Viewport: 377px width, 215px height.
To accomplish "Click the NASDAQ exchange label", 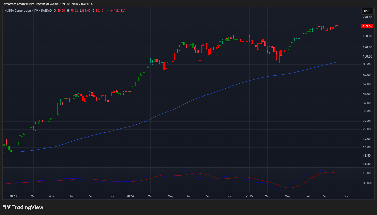I will pos(46,11).
